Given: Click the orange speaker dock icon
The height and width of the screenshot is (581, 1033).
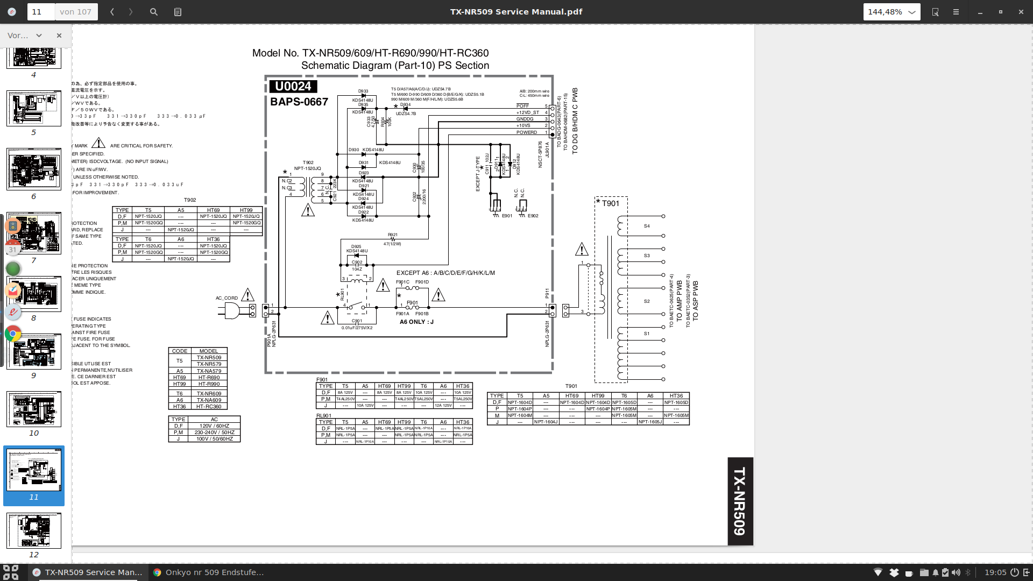Looking at the screenshot, I should [13, 226].
